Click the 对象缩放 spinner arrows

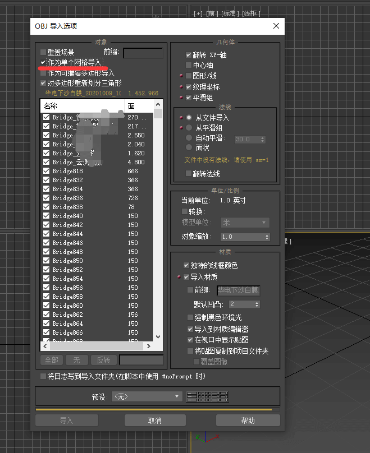(266, 237)
